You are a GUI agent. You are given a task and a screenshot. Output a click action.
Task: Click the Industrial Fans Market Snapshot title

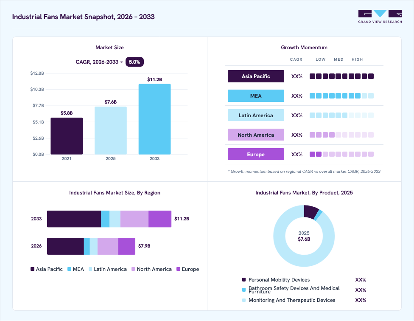84,17
